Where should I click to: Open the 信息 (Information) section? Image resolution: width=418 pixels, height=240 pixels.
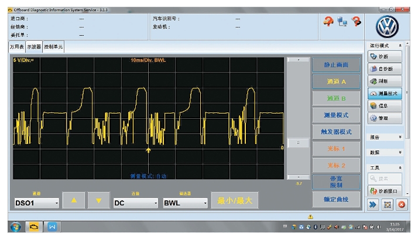385,106
